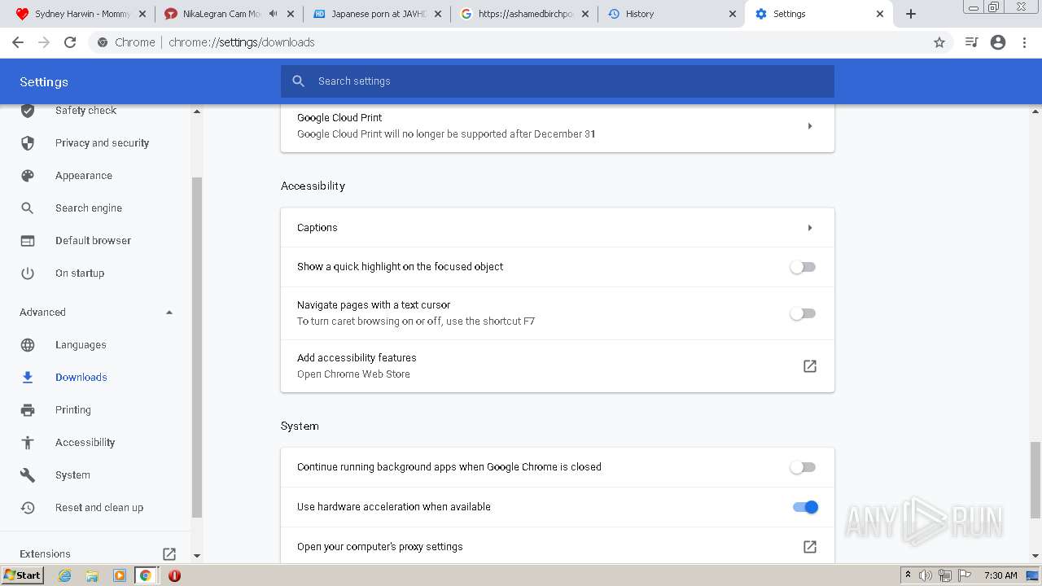The width and height of the screenshot is (1042, 586).
Task: Mute the NikaLegran Cam tab audio icon
Action: click(273, 14)
